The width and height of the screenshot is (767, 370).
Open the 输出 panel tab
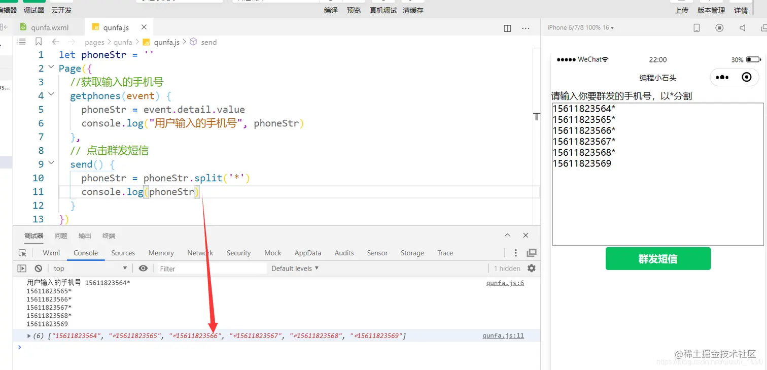85,236
